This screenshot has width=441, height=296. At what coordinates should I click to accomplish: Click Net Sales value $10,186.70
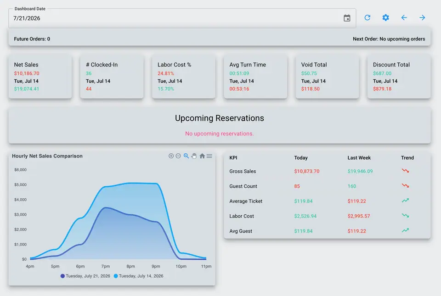[x=27, y=73]
